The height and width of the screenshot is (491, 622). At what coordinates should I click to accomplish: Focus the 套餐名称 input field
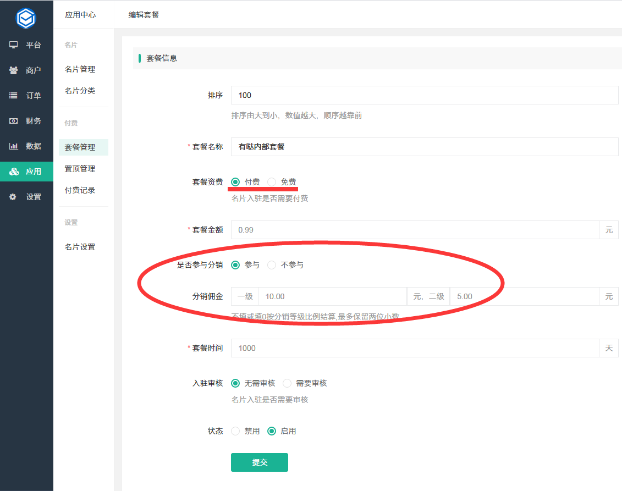coord(425,147)
